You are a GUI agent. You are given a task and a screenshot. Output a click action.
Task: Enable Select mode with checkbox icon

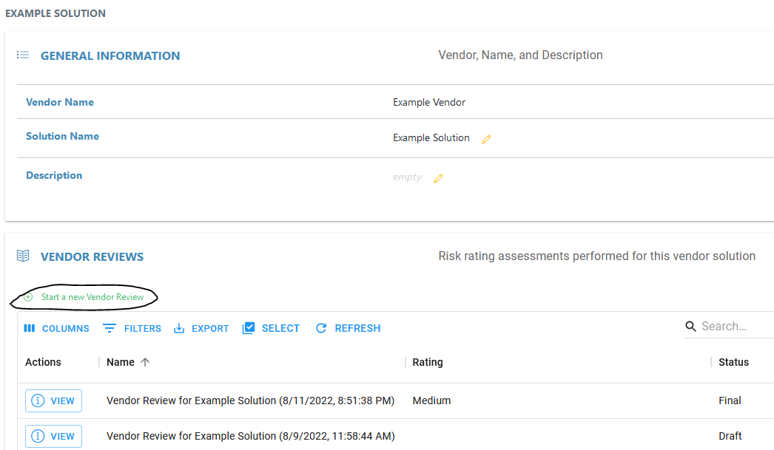[x=271, y=328]
